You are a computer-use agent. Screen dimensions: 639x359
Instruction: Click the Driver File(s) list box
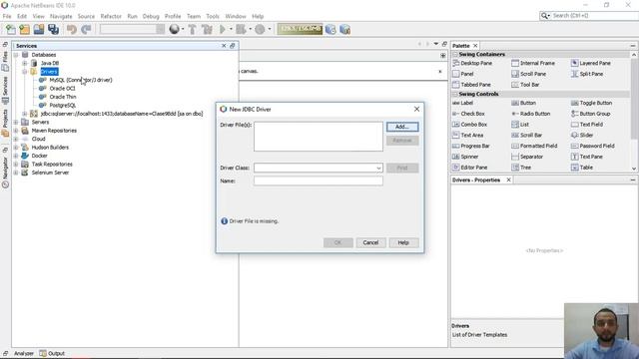pyautogui.click(x=319, y=137)
